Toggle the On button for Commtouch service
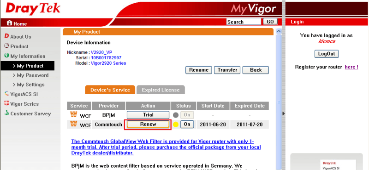This screenshot has height=170, width=369. (x=187, y=124)
